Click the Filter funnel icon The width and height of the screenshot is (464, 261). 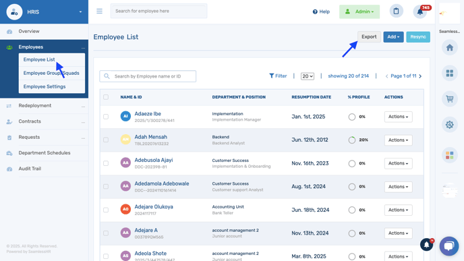coord(271,76)
